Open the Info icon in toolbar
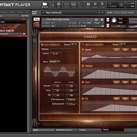The image size is (137, 137). (x=59, y=5)
